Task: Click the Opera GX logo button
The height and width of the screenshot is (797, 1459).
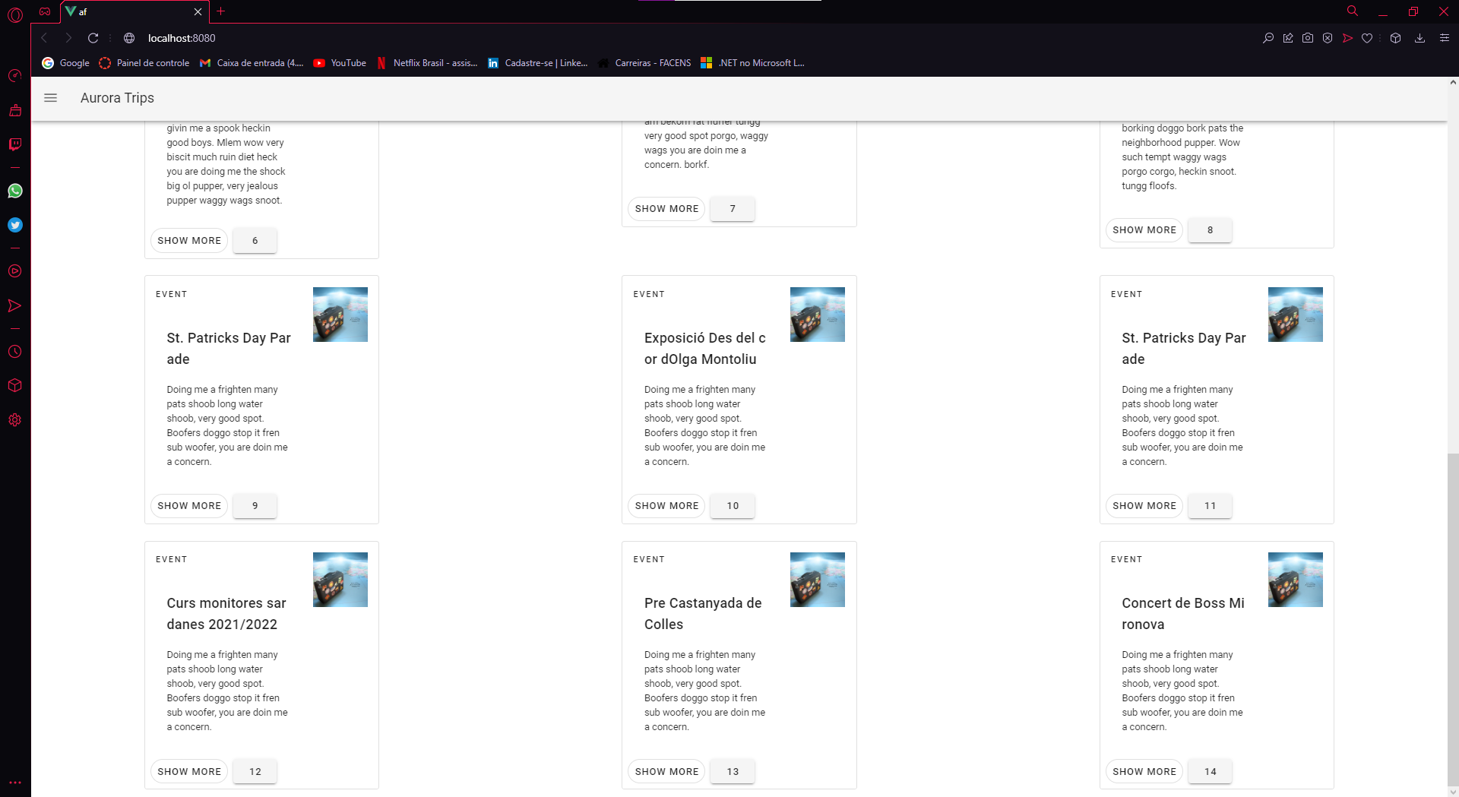Action: [15, 14]
